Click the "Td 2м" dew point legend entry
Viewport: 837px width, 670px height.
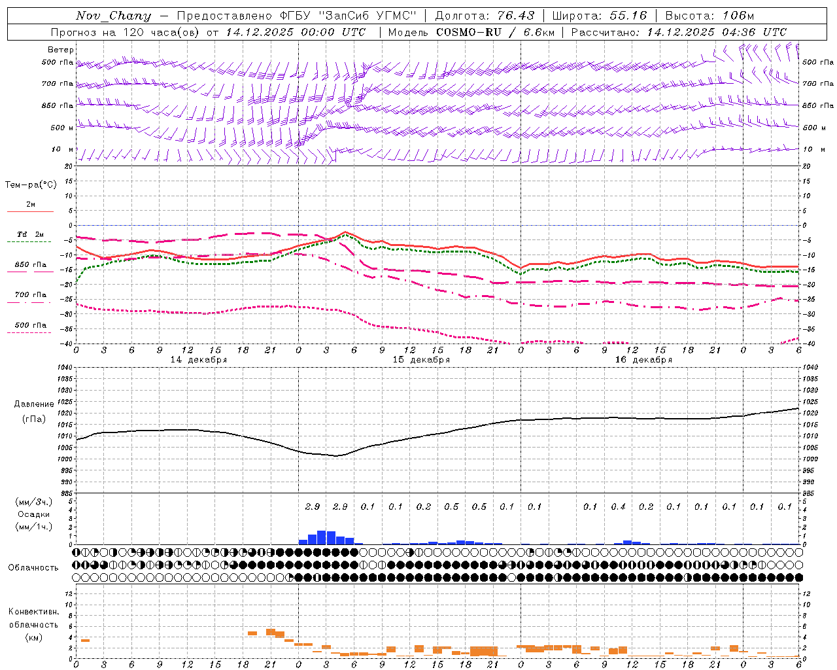(31, 234)
